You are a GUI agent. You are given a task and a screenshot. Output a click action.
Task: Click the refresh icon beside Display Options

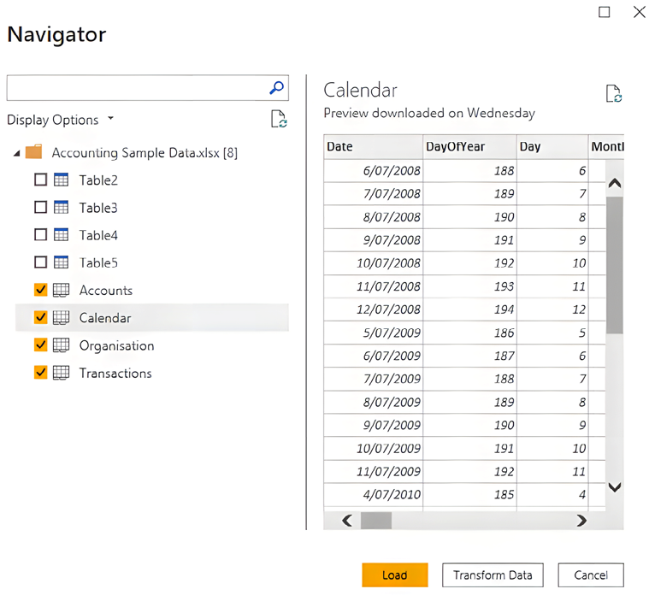(x=279, y=120)
